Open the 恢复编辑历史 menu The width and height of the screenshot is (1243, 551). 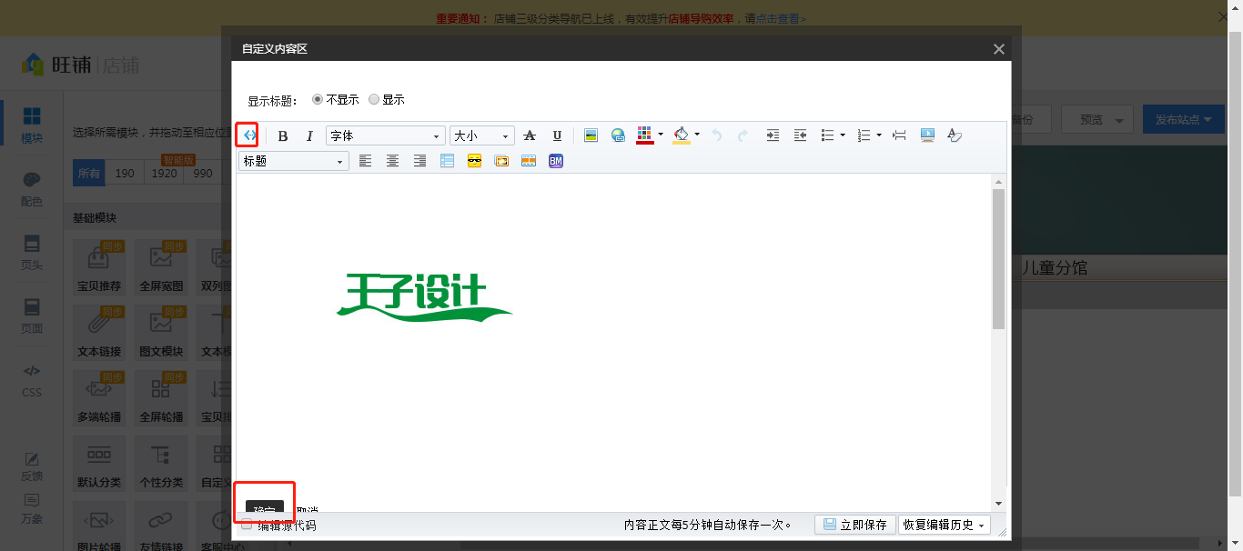tap(944, 525)
